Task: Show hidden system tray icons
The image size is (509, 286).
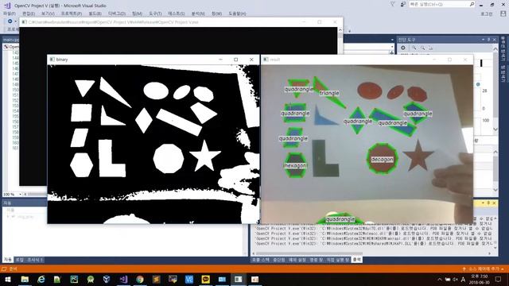Action: (x=440, y=280)
